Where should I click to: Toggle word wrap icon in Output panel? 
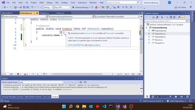[x=85, y=82]
